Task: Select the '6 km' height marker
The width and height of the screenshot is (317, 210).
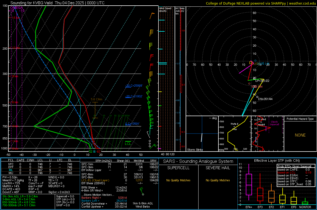Action: (15, 102)
